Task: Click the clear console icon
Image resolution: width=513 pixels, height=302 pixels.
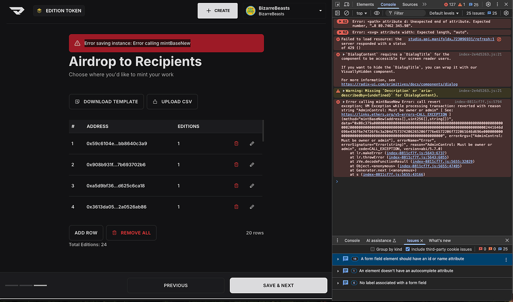Action: tap(347, 13)
